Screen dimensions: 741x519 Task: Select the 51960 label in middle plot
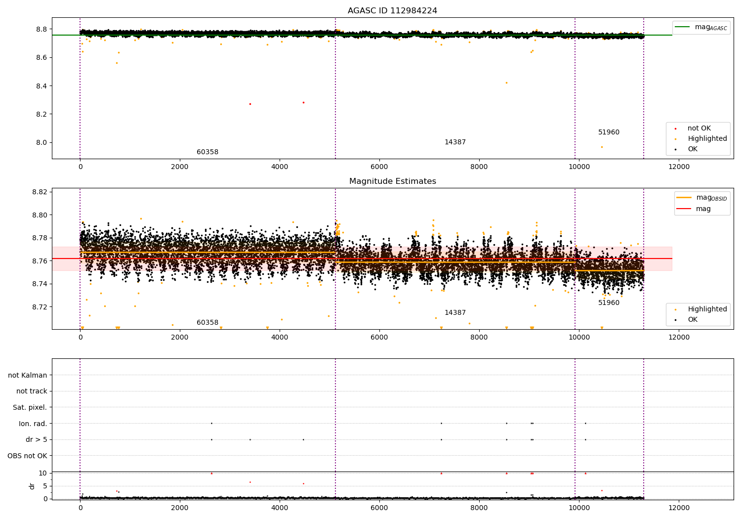click(609, 303)
